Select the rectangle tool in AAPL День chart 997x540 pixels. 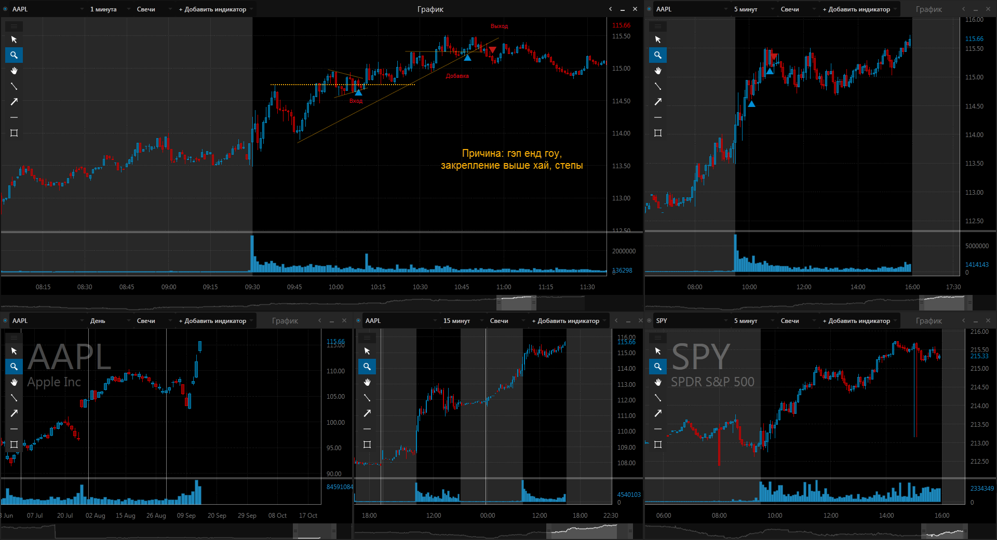click(x=14, y=444)
